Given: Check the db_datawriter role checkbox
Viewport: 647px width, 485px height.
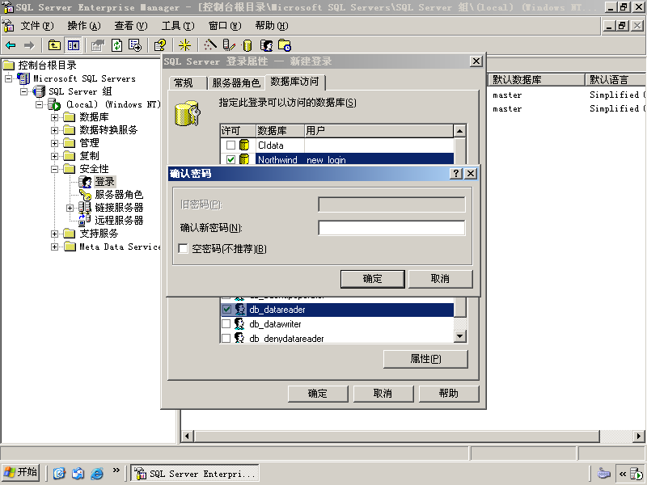Looking at the screenshot, I should [226, 324].
